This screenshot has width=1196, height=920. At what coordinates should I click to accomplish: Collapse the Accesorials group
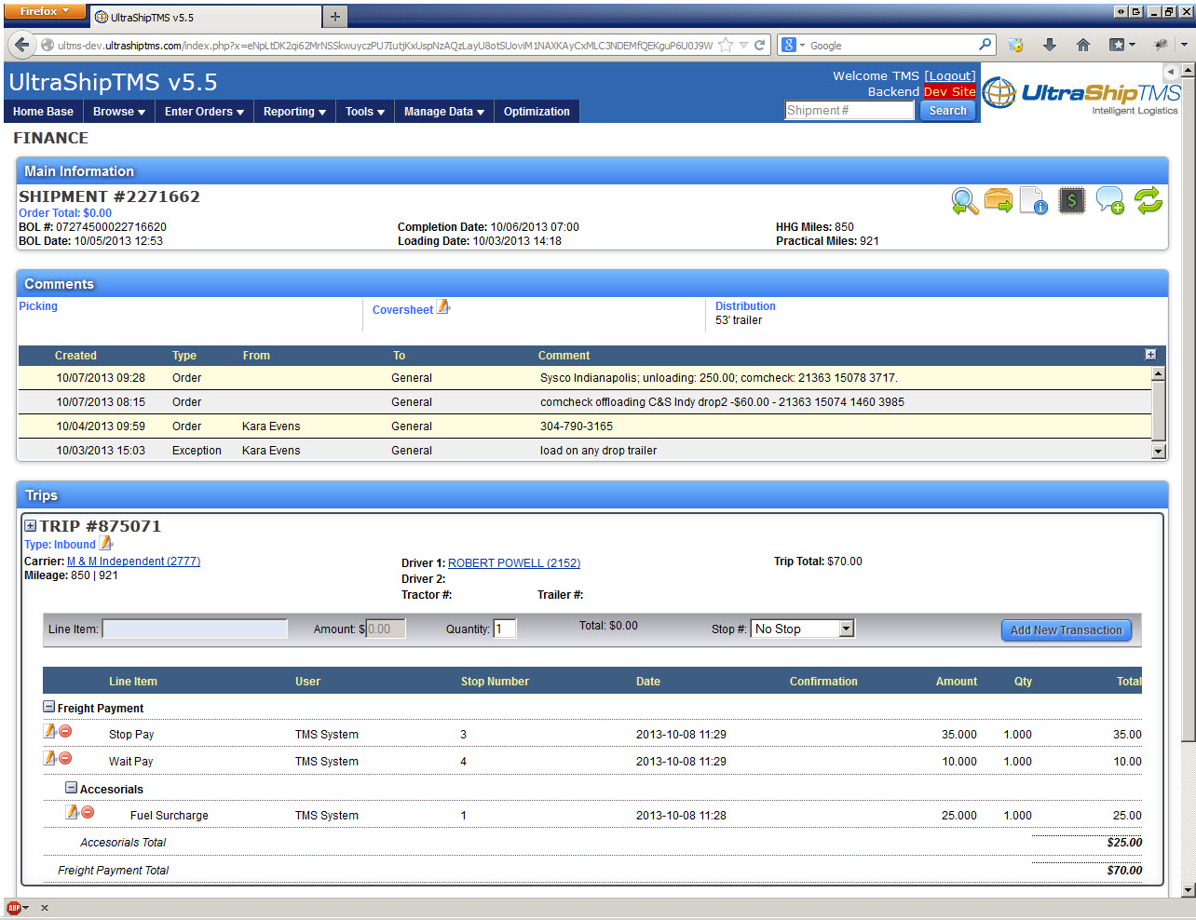pos(71,788)
